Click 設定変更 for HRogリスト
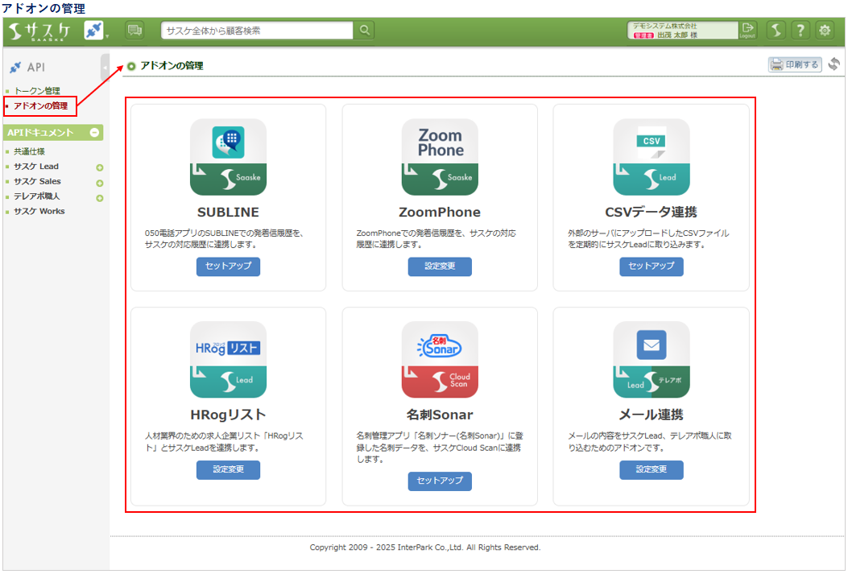The height and width of the screenshot is (574, 848). coord(228,469)
